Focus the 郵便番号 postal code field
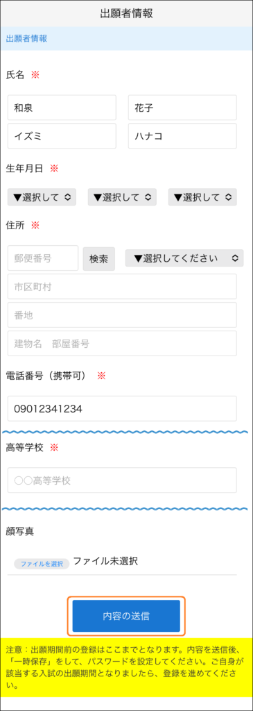The image size is (253, 711). (x=43, y=258)
